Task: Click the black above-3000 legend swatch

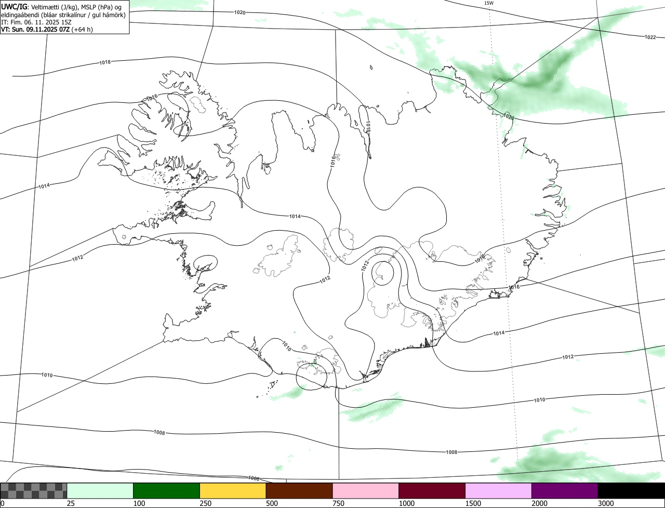Action: pyautogui.click(x=632, y=491)
